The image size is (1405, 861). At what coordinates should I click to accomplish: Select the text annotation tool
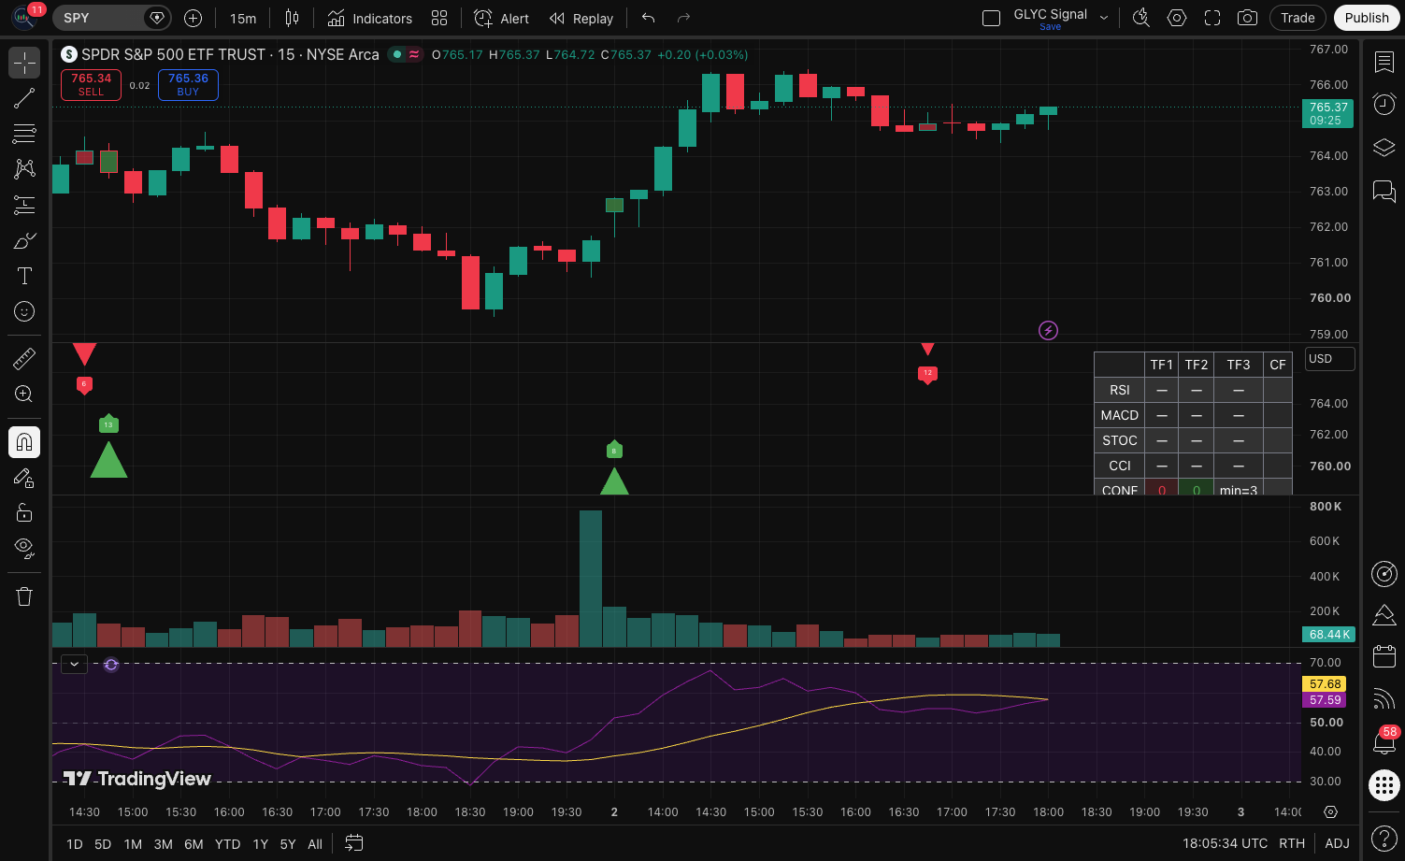[24, 276]
